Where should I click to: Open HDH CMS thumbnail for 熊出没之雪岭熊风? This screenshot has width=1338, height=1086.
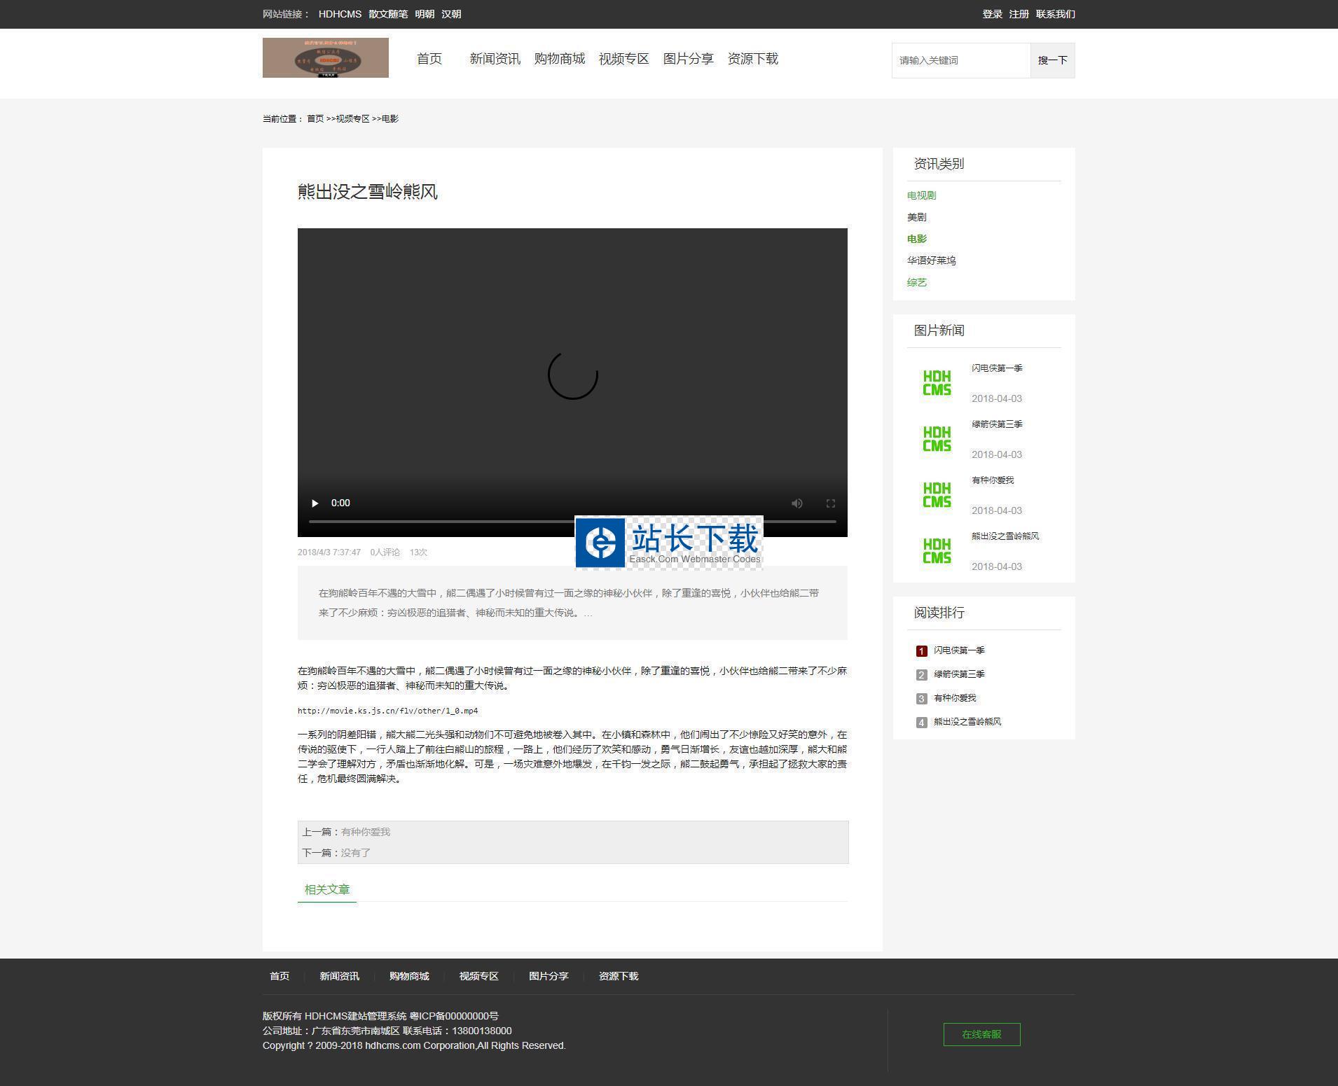click(937, 551)
